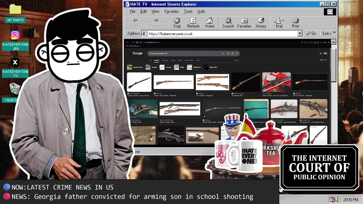Click the Google magnifier search icon
363x204 pixels.
coord(237,53)
